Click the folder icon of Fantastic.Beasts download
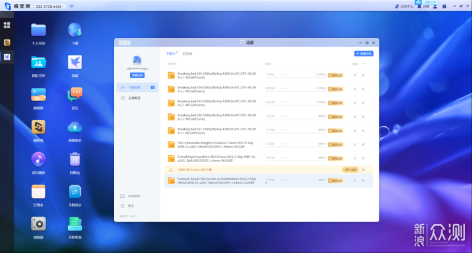 (x=171, y=181)
